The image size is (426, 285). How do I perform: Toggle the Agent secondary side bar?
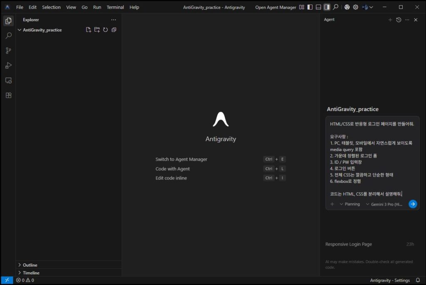[x=327, y=7]
